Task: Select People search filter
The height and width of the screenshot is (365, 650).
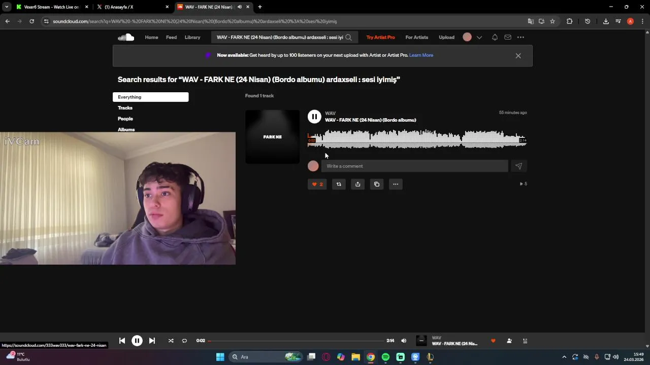Action: point(125,119)
